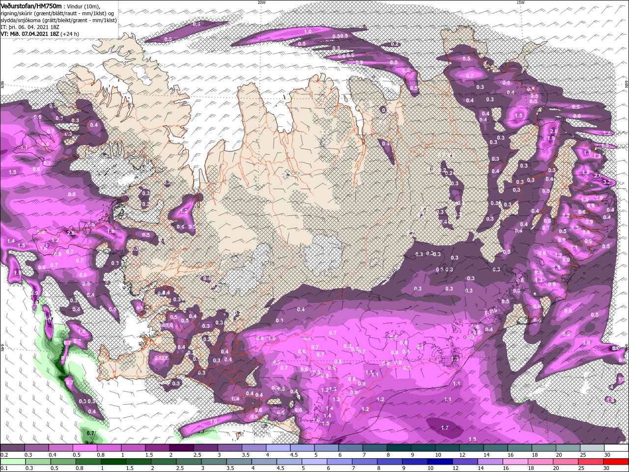629x472 pixels.
Task: Select the pale green 0.1 swatch, bottom row
Action: (x=12, y=462)
